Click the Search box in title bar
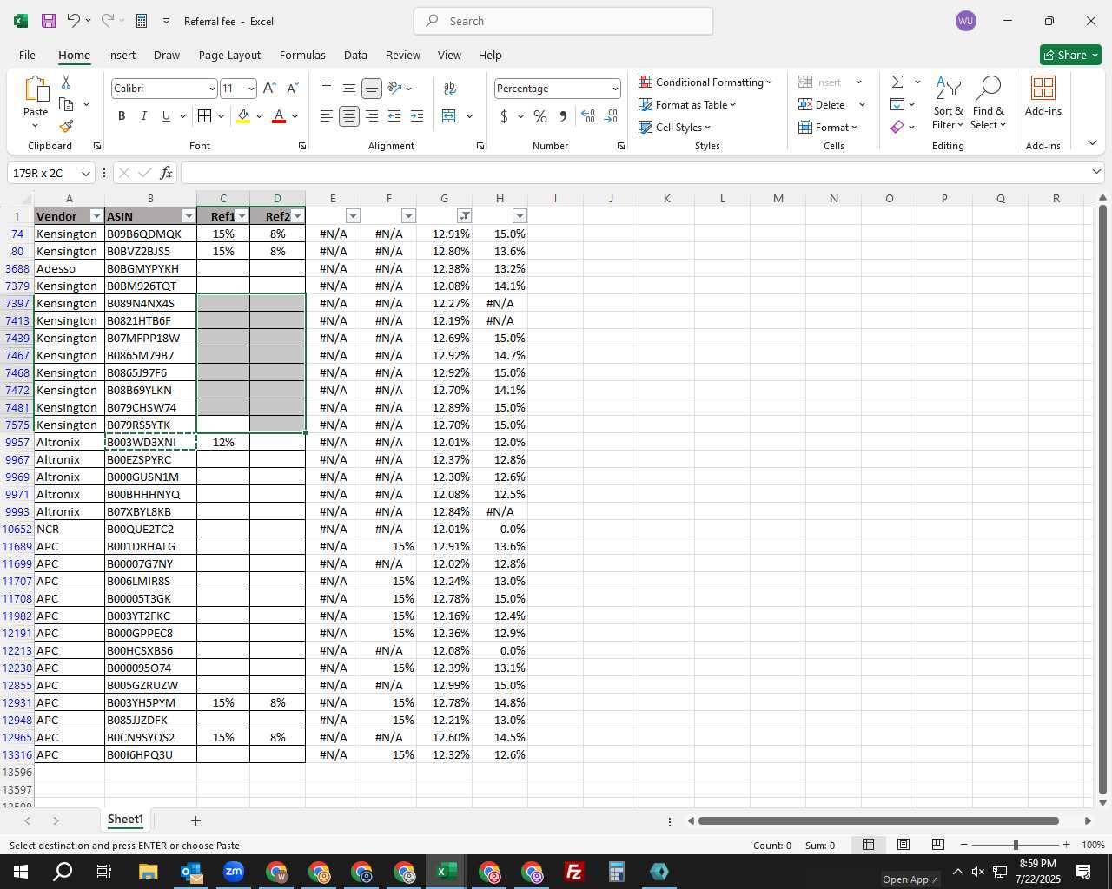The width and height of the screenshot is (1112, 889). click(564, 21)
